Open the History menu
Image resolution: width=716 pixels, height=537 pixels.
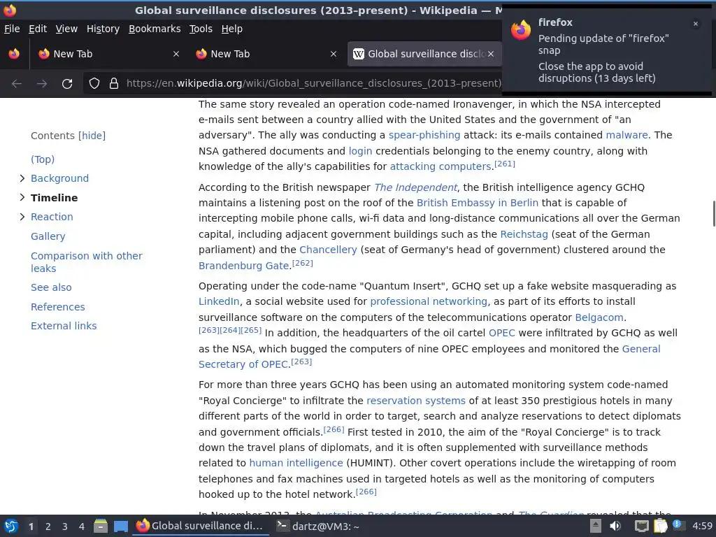[x=103, y=29]
